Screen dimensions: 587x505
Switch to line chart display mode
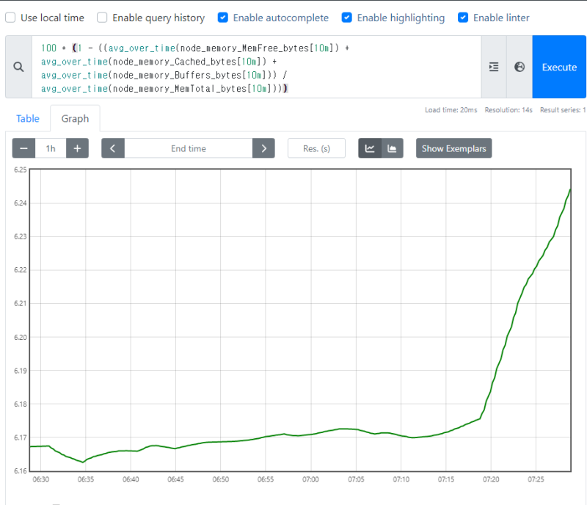pyautogui.click(x=370, y=148)
